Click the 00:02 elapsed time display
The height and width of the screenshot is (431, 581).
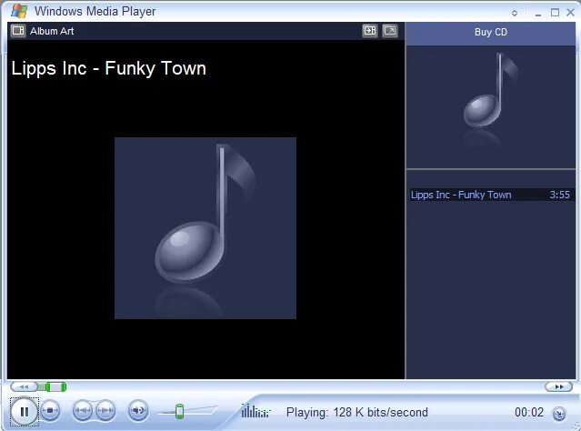[529, 412]
